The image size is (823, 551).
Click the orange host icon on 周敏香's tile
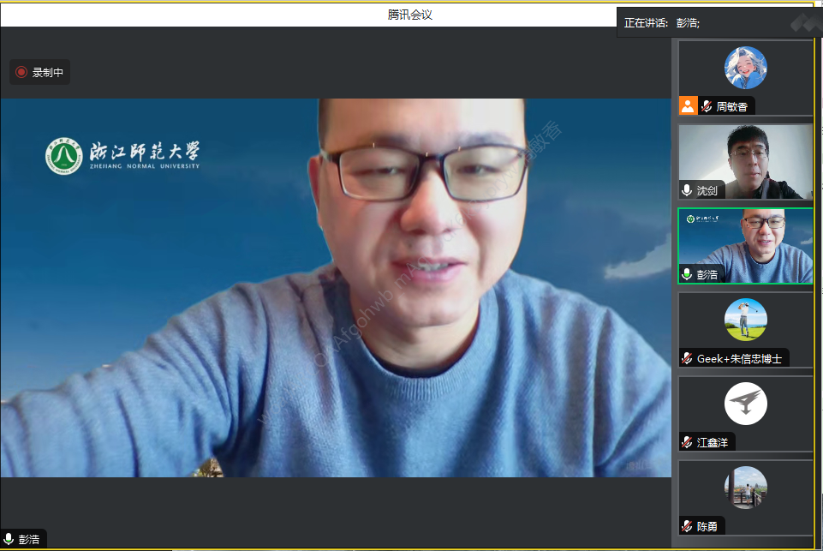(x=688, y=106)
